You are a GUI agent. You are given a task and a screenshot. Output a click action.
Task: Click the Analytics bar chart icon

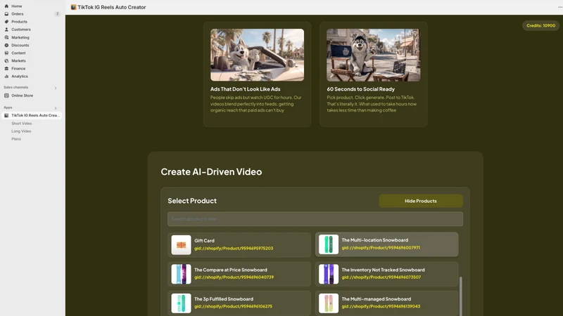[6, 77]
